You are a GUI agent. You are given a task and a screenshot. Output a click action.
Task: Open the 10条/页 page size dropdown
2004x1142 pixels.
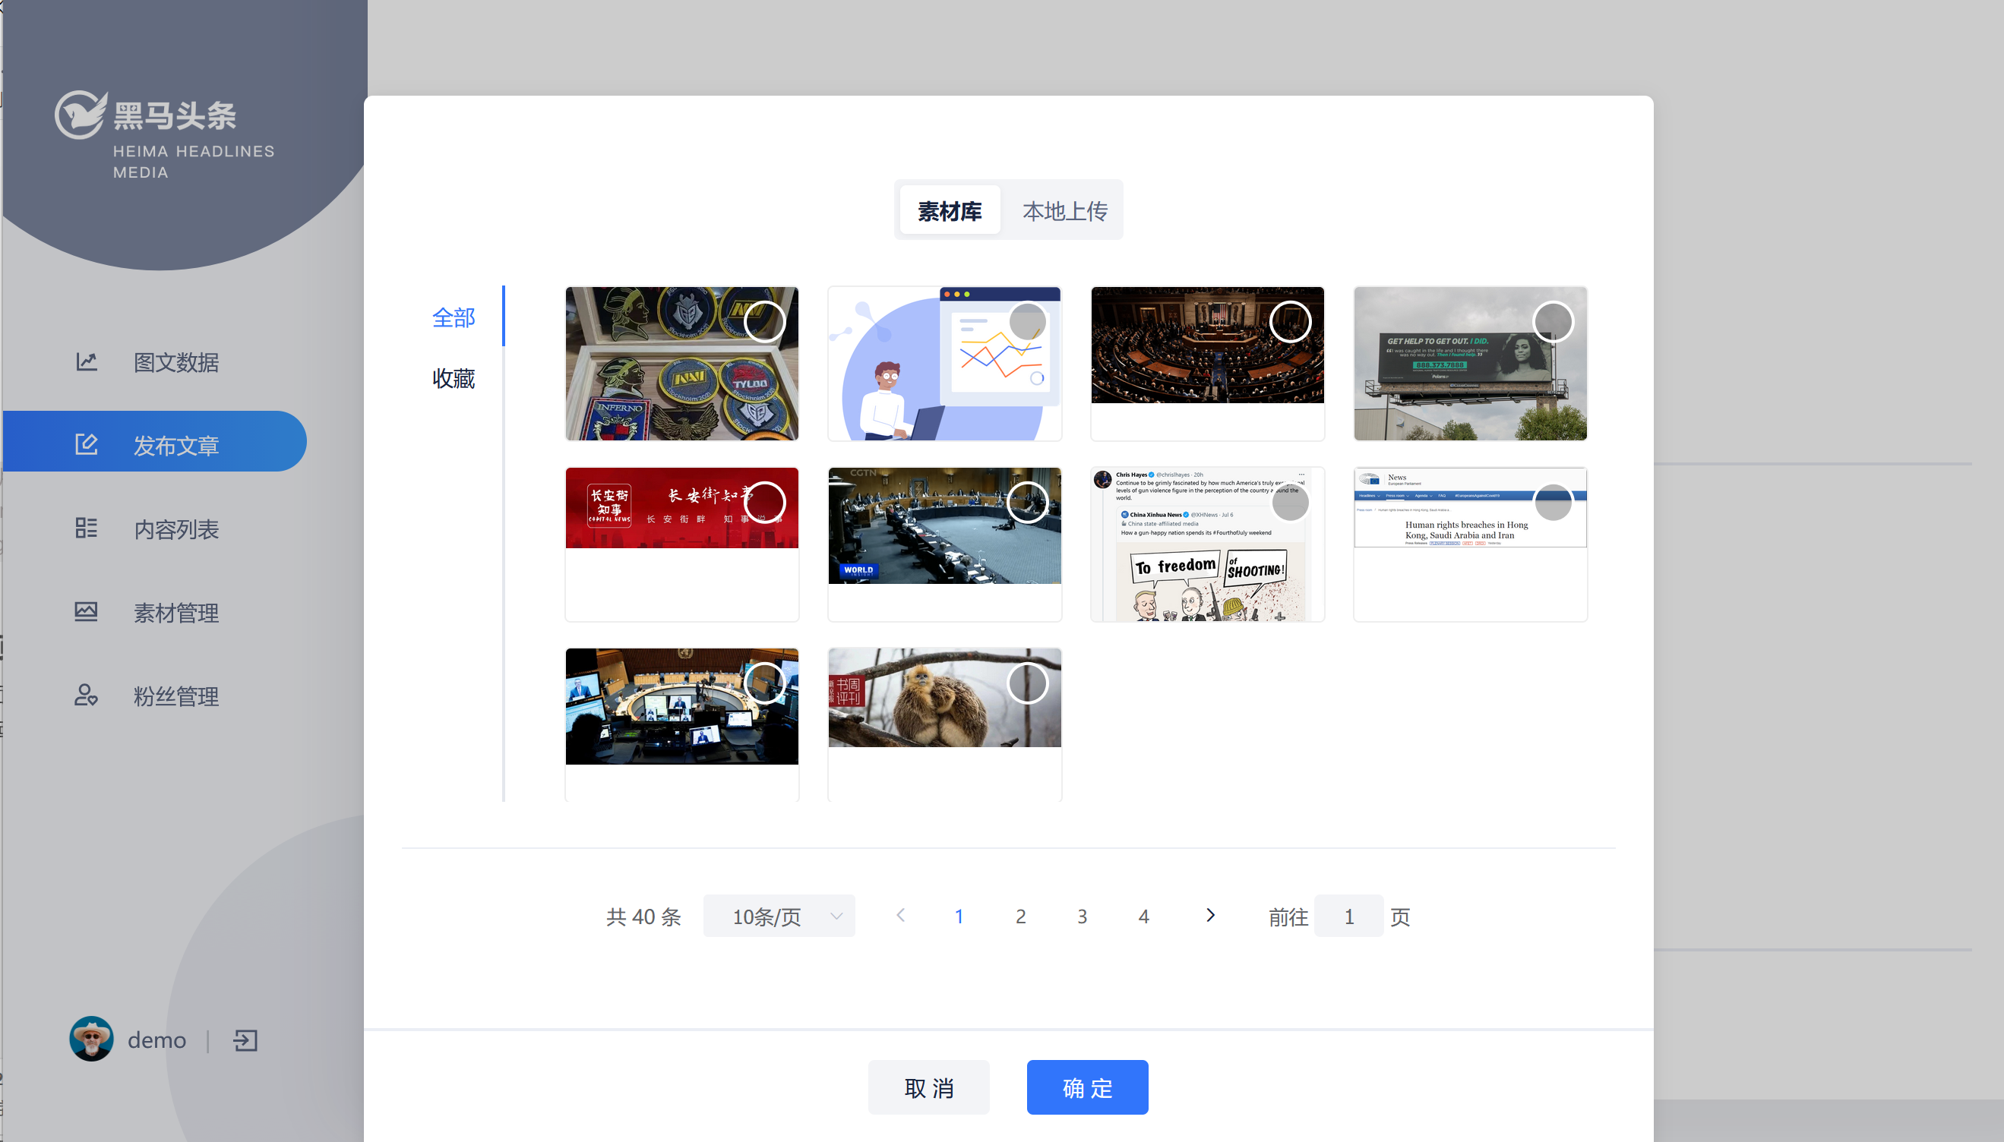[779, 916]
